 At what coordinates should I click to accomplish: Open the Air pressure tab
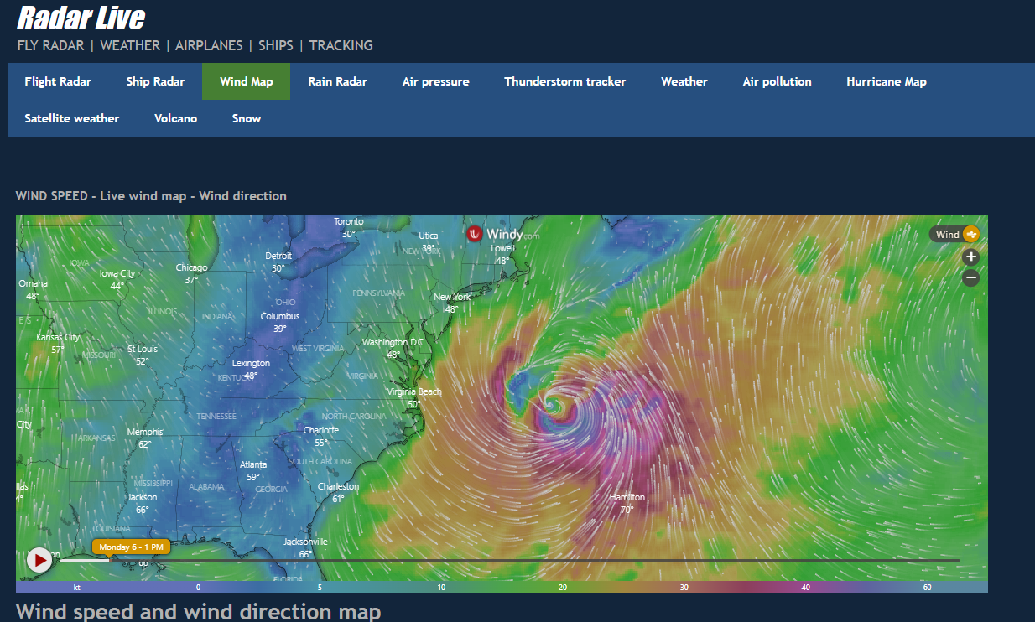pos(435,81)
